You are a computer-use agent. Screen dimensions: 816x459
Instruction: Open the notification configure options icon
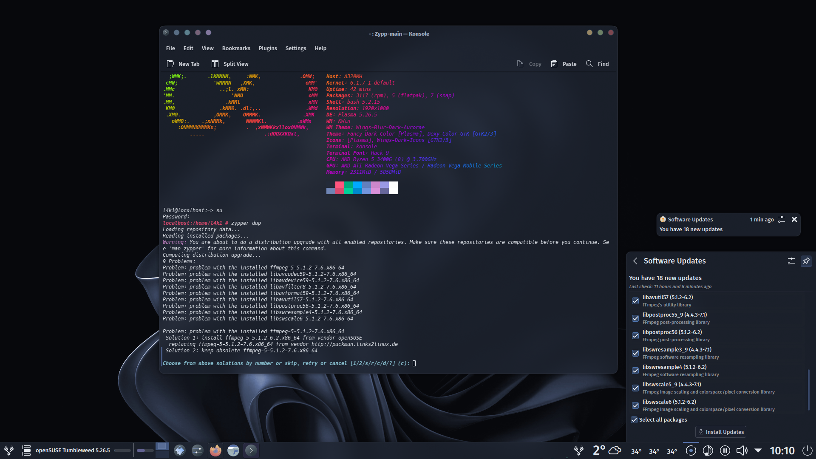(781, 219)
